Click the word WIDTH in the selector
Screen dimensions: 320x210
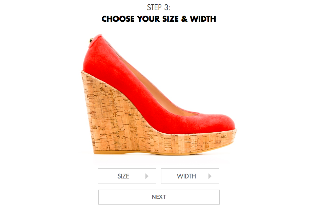(186, 176)
